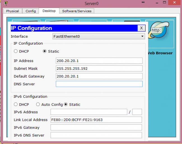The width and height of the screenshot is (182, 144).
Task: Click the IP Address field
Action: click(x=99, y=61)
